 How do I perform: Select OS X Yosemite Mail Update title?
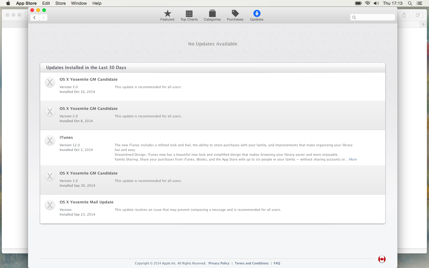(86, 202)
